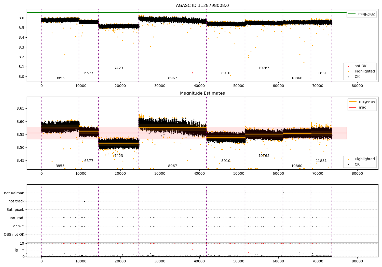This screenshot has height=267, width=382.
Task: Click the 8.55 y-axis tick label
Action: [20, 135]
